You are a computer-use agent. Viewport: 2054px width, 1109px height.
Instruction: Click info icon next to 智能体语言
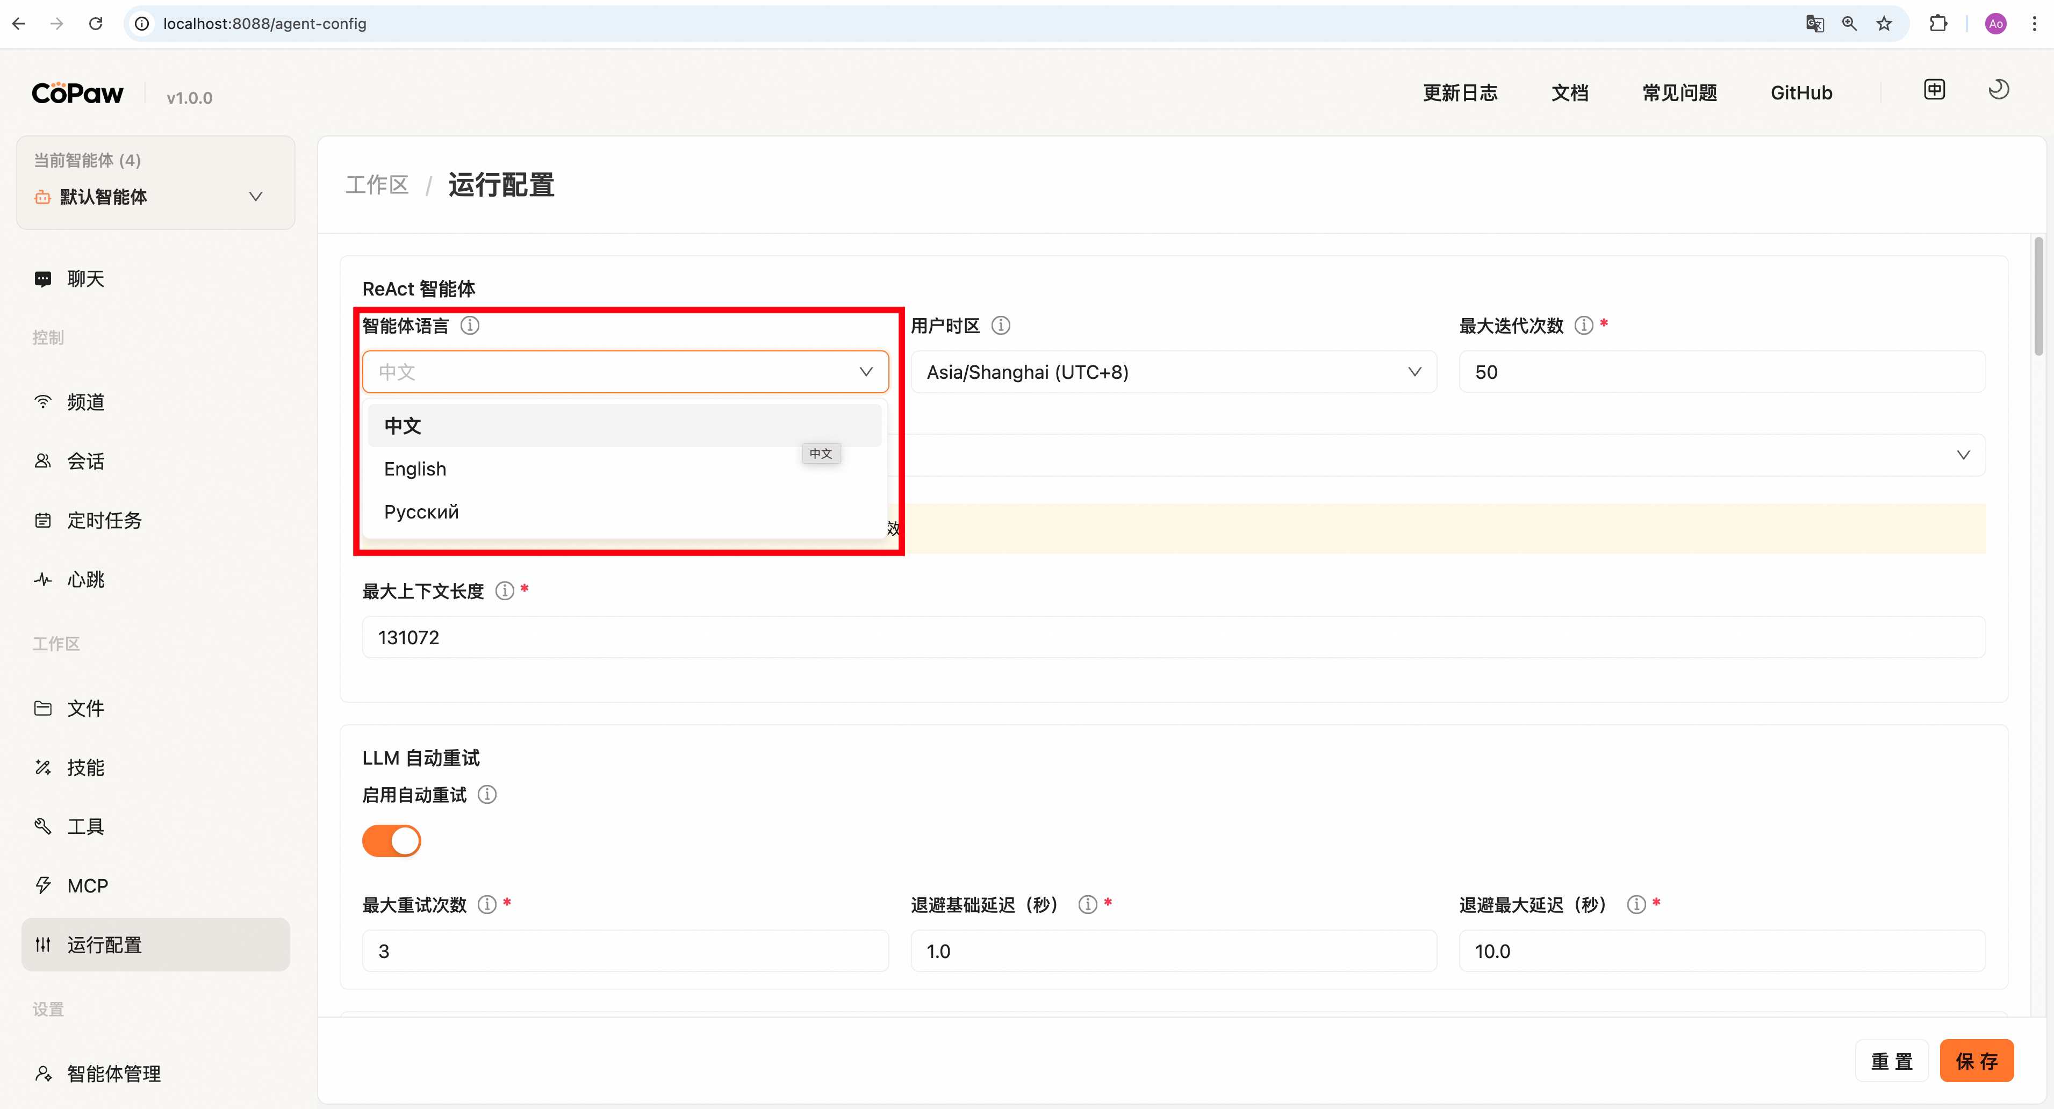[470, 325]
